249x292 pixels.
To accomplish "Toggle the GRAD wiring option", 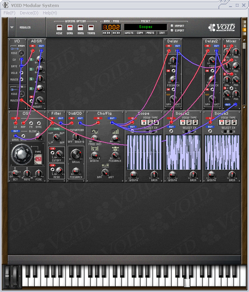I will click(x=70, y=28).
